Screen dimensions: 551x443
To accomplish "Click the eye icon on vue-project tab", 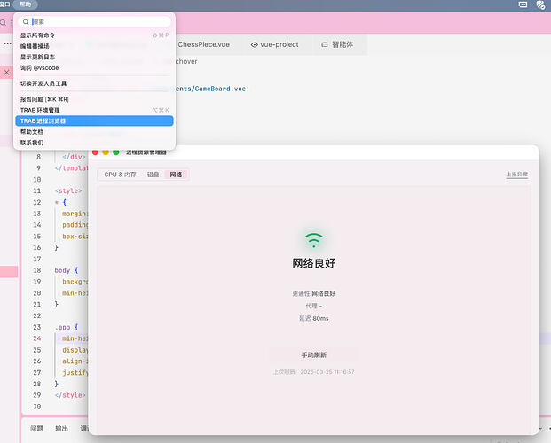I will [x=254, y=45].
